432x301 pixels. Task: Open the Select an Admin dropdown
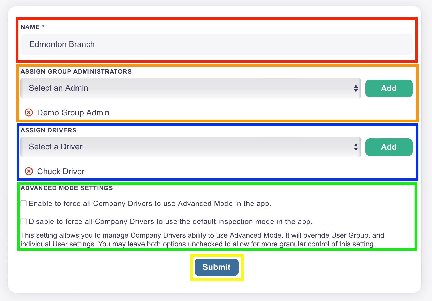[191, 88]
